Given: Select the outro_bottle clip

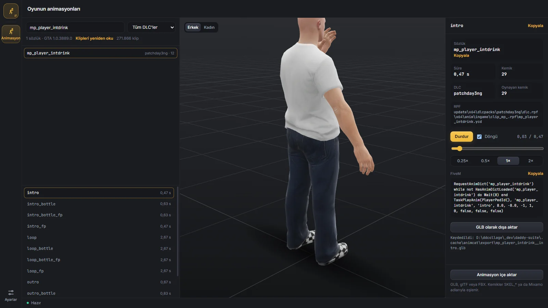Looking at the screenshot, I should tap(99, 293).
